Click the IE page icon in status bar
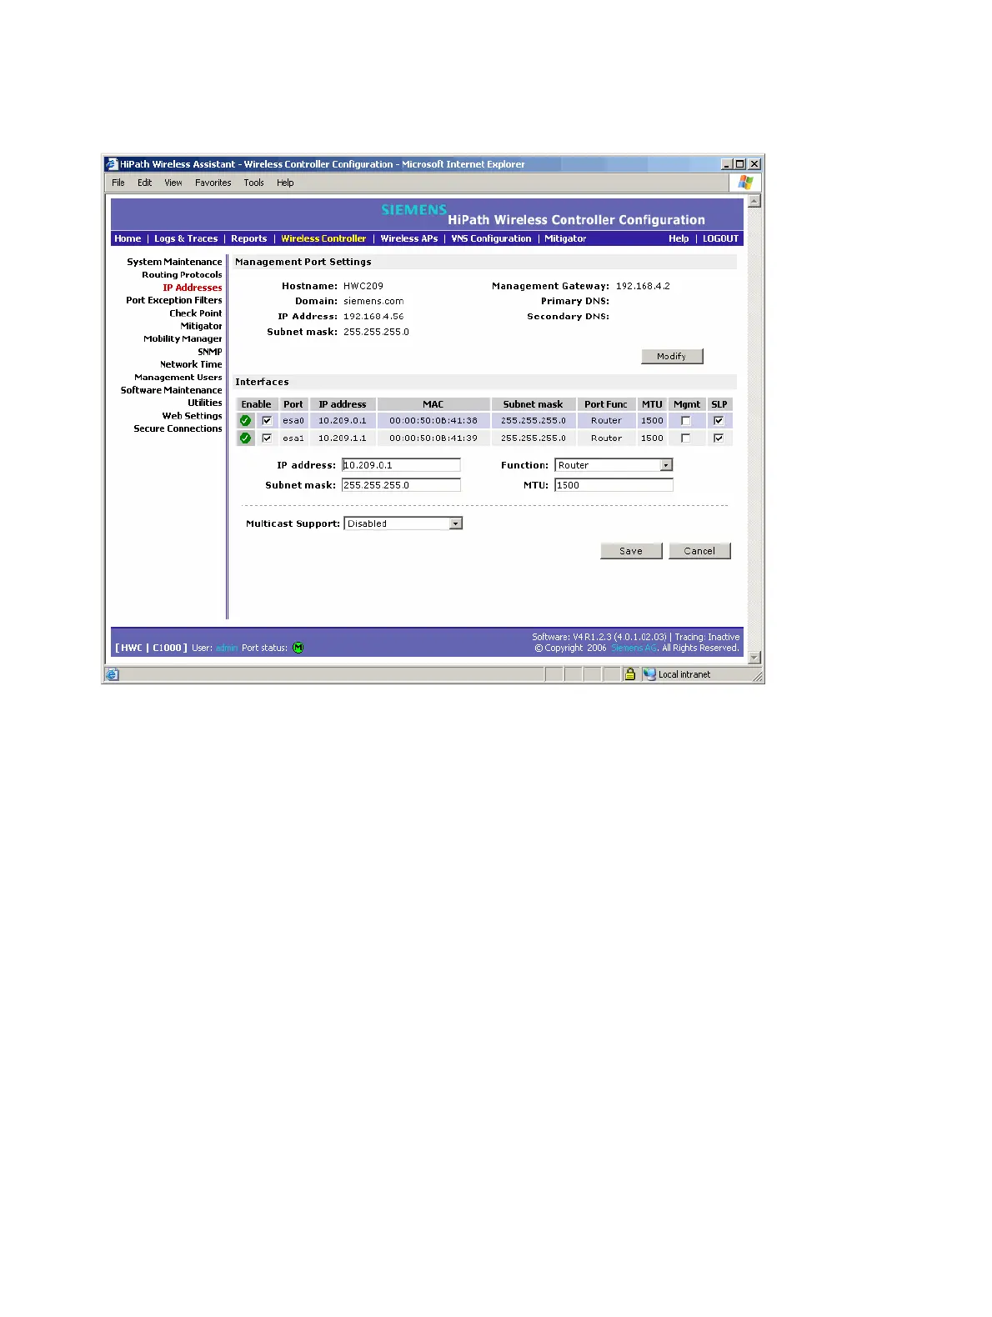992x1317 pixels. click(x=113, y=674)
